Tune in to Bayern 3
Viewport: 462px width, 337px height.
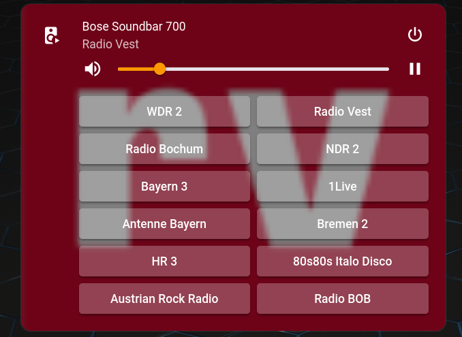164,187
